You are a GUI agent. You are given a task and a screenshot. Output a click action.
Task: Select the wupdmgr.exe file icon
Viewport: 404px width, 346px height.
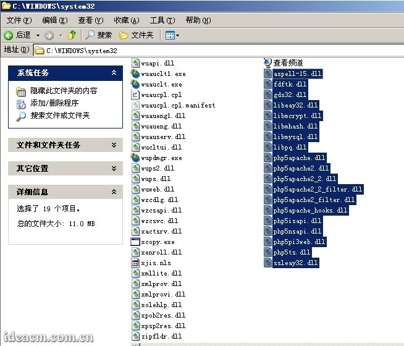136,158
